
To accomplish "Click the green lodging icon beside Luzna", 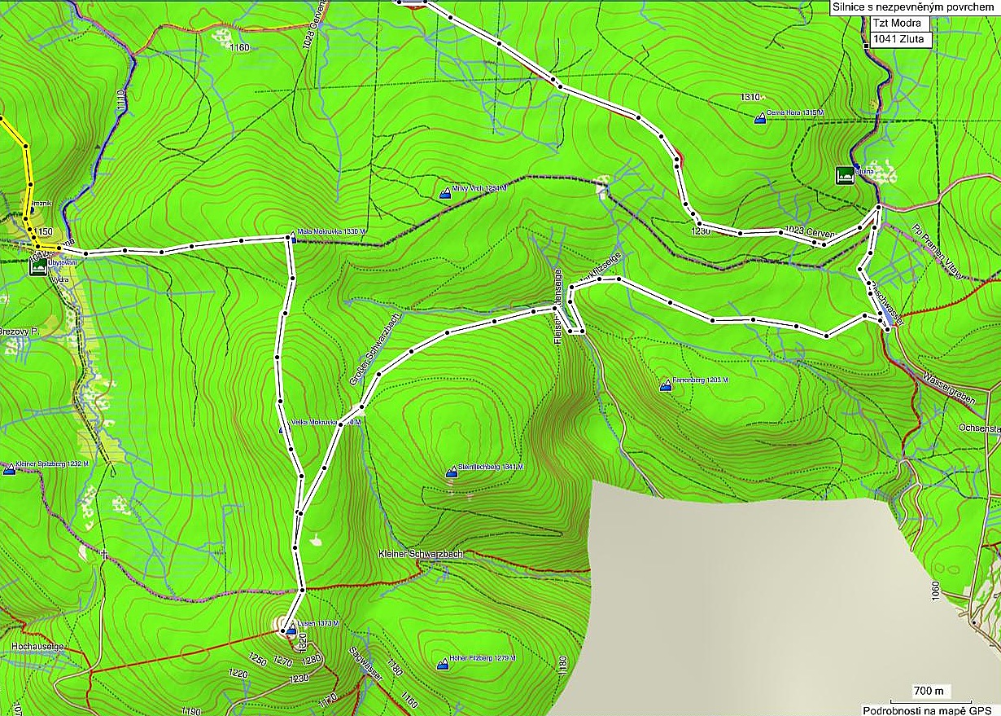I will (x=845, y=174).
